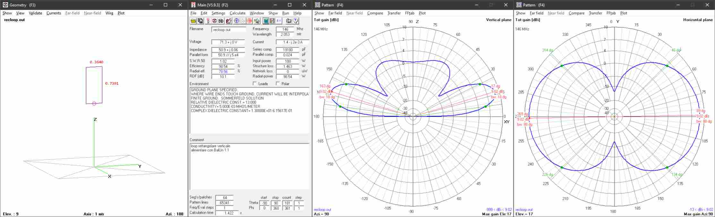
Task: Tick the Polar checkbox
Action: click(278, 84)
